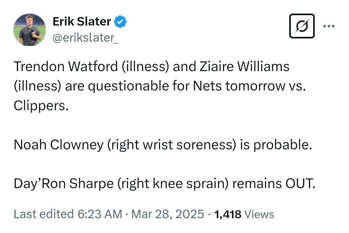
Task: Click the blue verified badge
Action: coord(121,22)
